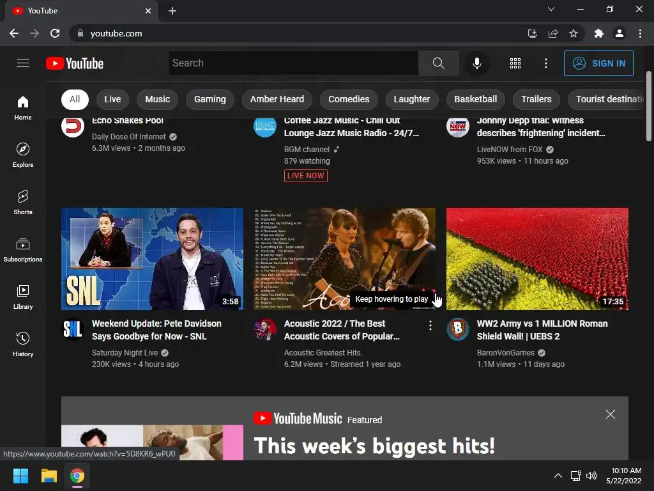The width and height of the screenshot is (654, 491).
Task: Open a new browser tab
Action: pyautogui.click(x=172, y=11)
